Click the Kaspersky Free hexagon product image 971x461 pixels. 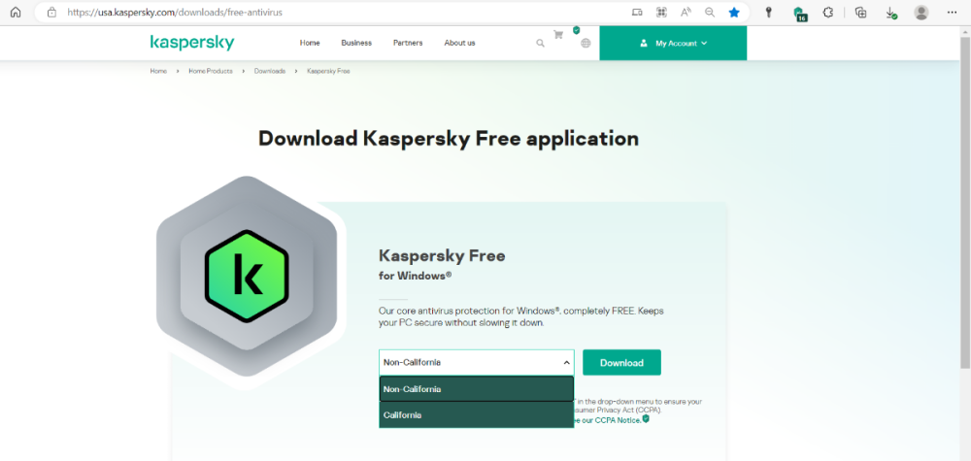pos(247,277)
